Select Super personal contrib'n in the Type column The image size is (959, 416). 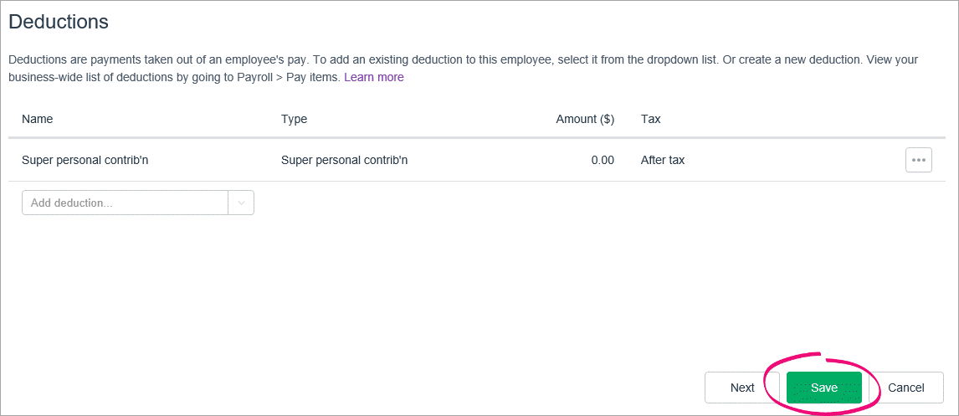pos(344,160)
